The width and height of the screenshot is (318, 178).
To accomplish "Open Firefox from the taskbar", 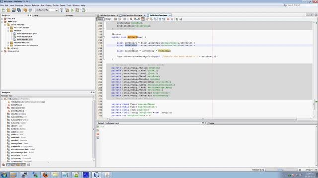I will point(45,175).
